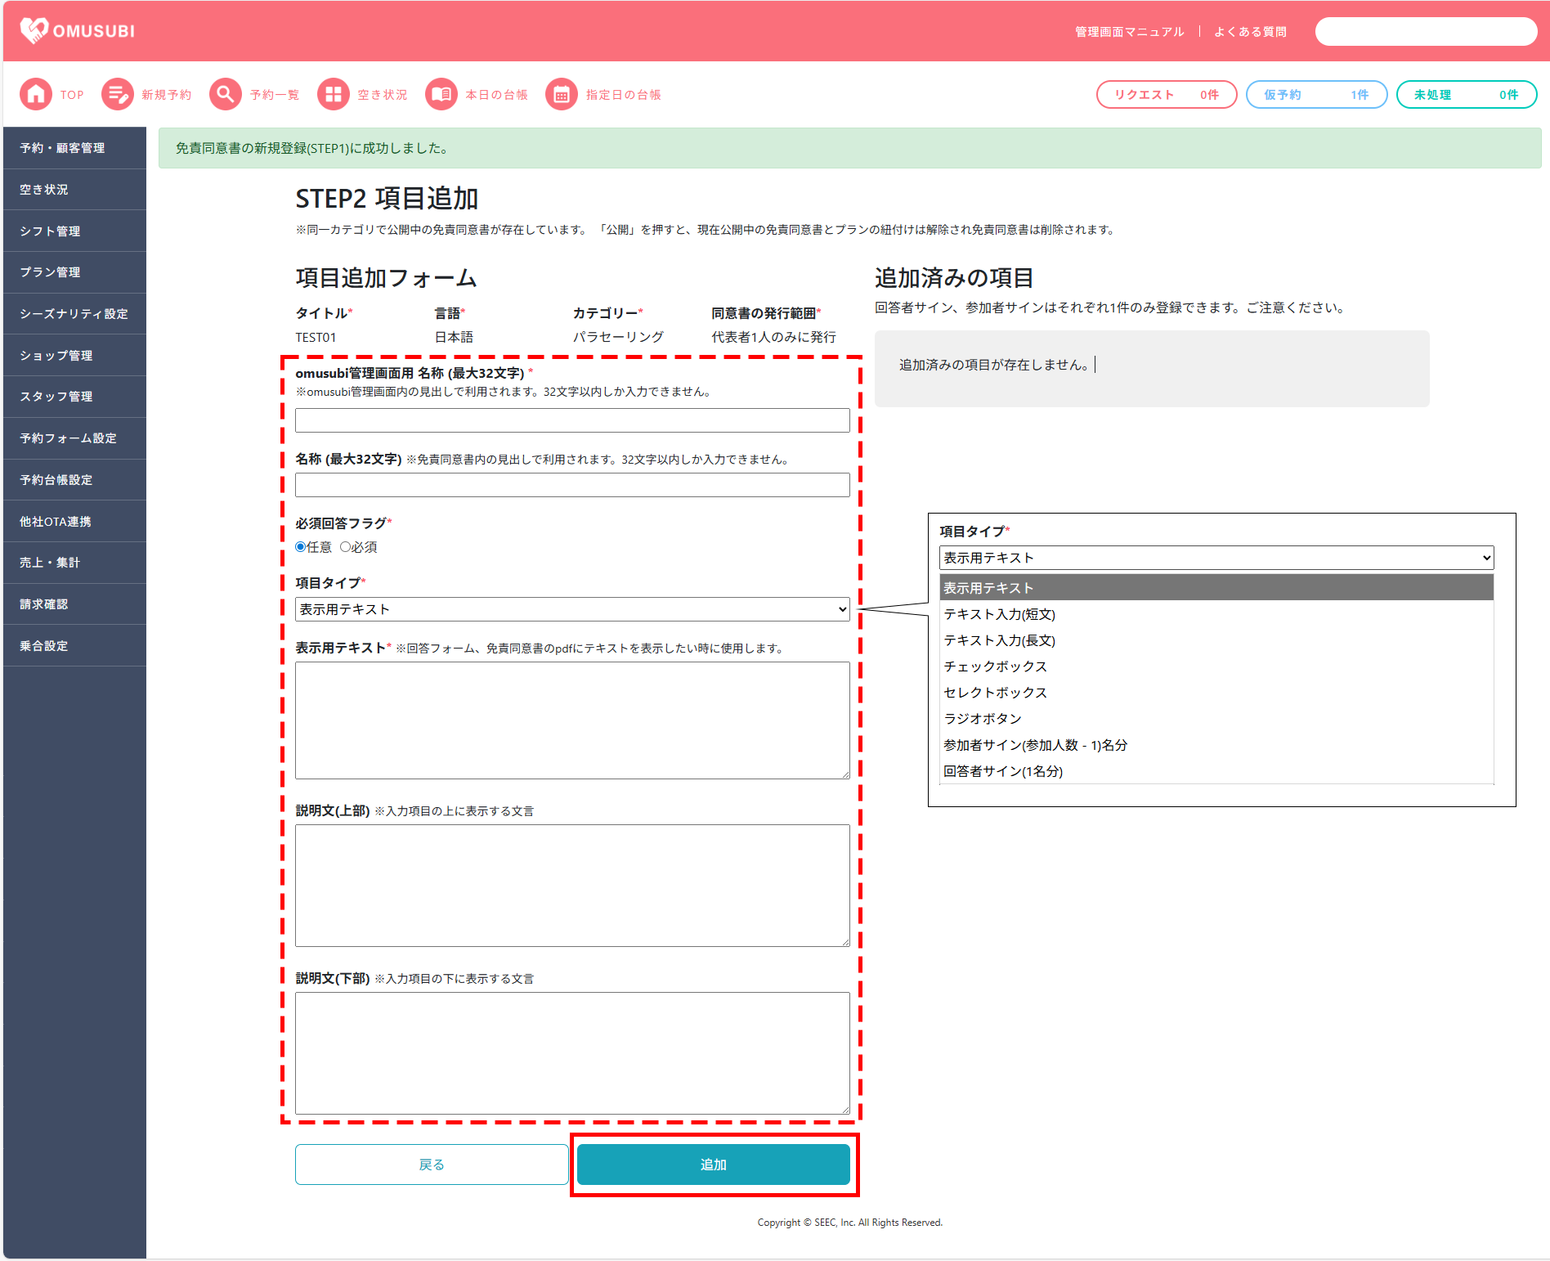Open スタッフ管理 in the sidebar

tap(56, 397)
